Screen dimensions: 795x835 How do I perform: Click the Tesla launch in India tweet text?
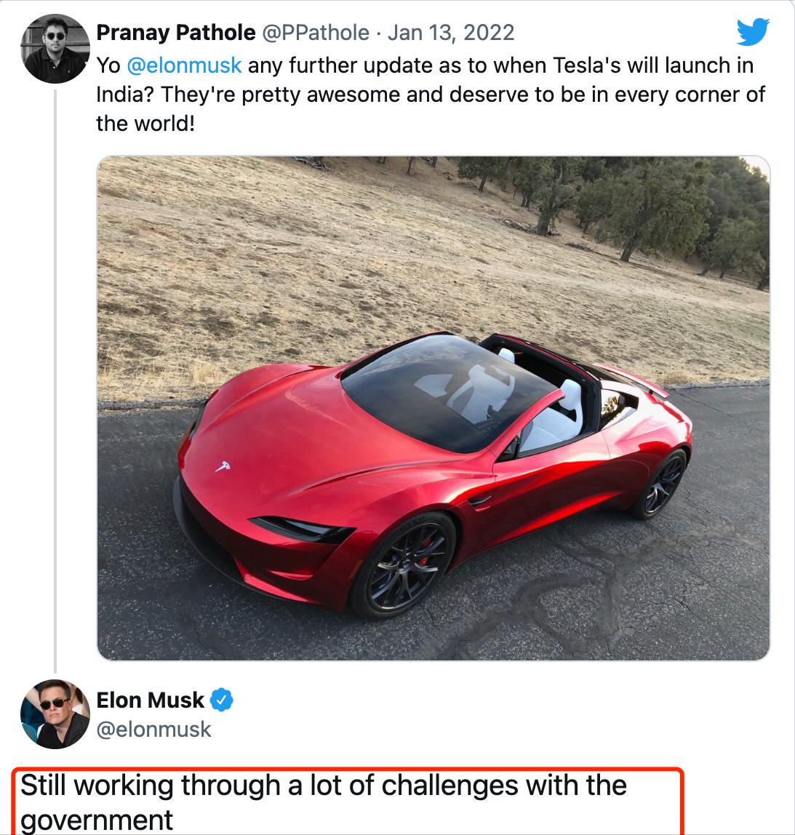(431, 95)
